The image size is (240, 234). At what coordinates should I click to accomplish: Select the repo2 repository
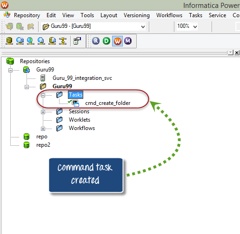[x=43, y=145]
